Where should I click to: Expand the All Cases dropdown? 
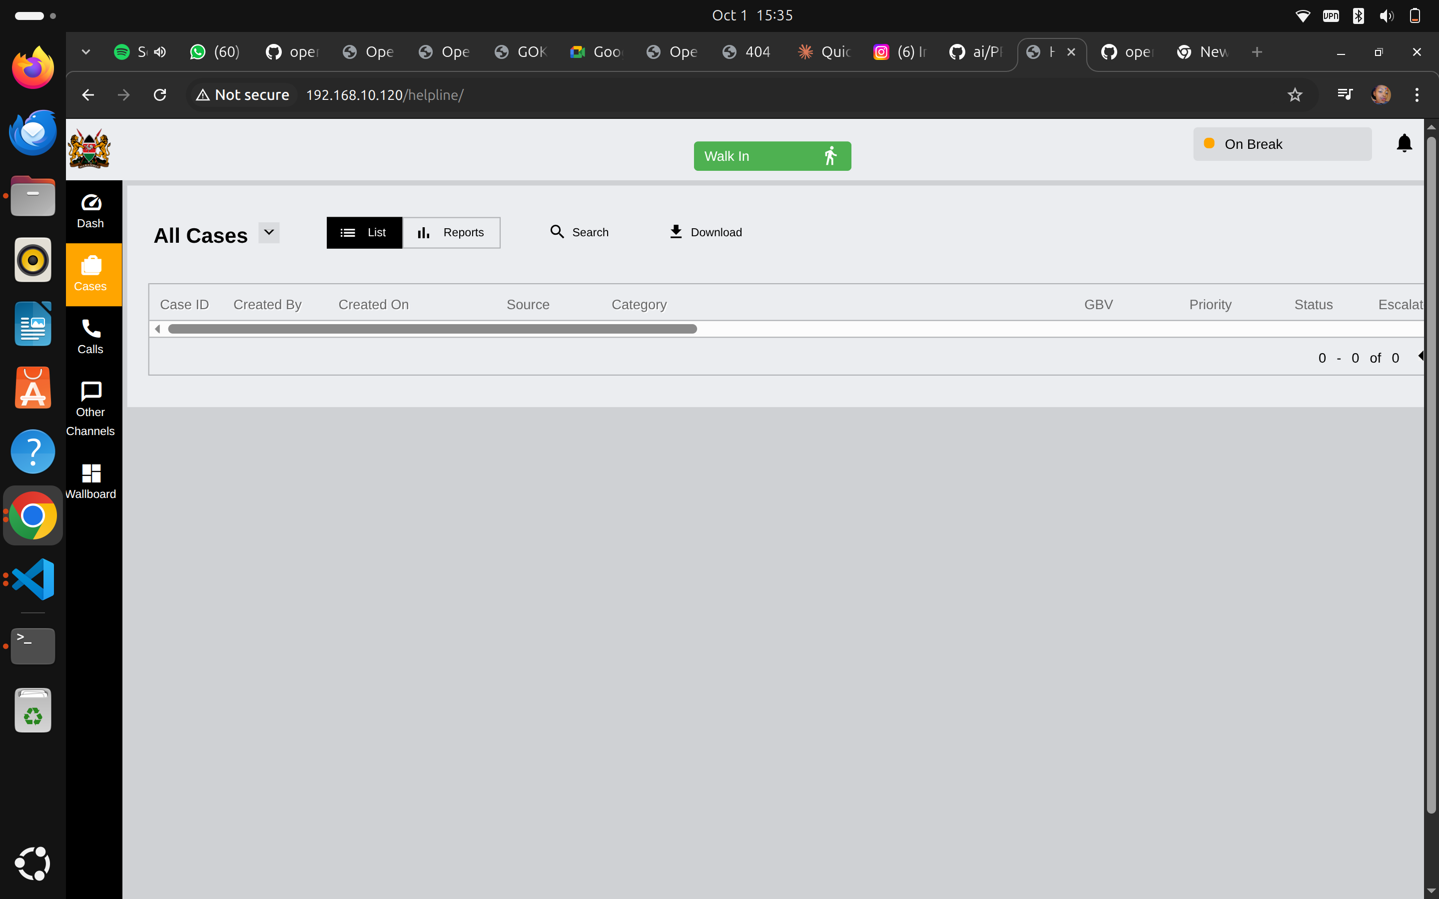[268, 232]
